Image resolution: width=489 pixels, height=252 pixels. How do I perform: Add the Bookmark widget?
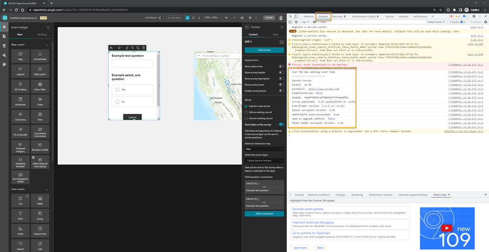tap(20, 101)
